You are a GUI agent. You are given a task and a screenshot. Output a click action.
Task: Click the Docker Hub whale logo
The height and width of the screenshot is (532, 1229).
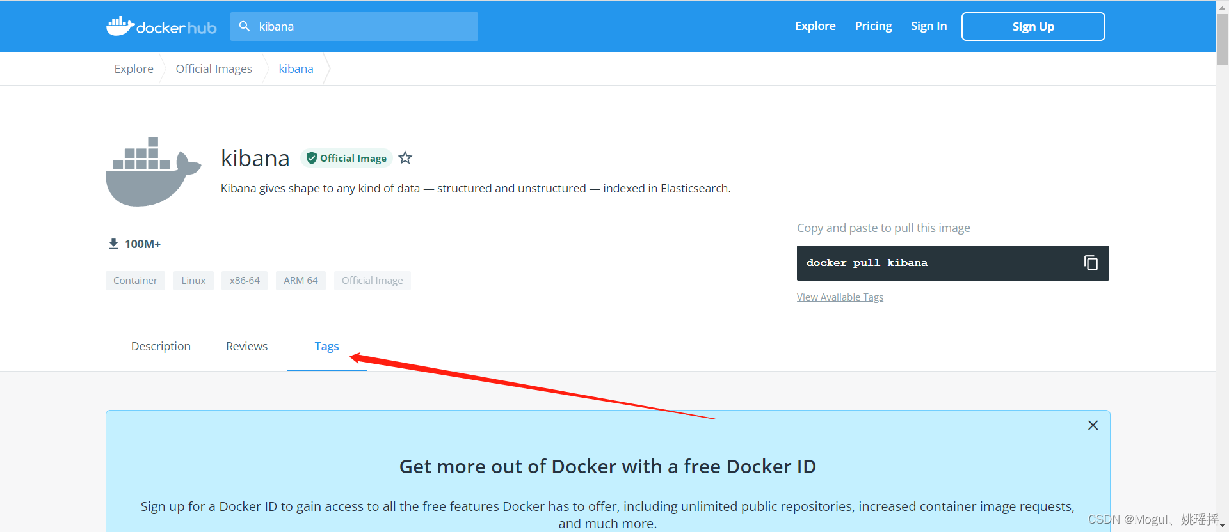pos(161,27)
